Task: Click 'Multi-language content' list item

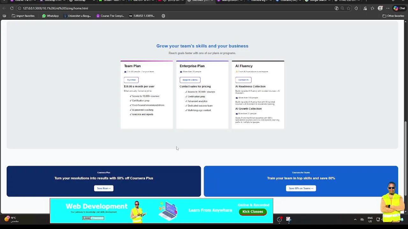Action: click(198, 110)
